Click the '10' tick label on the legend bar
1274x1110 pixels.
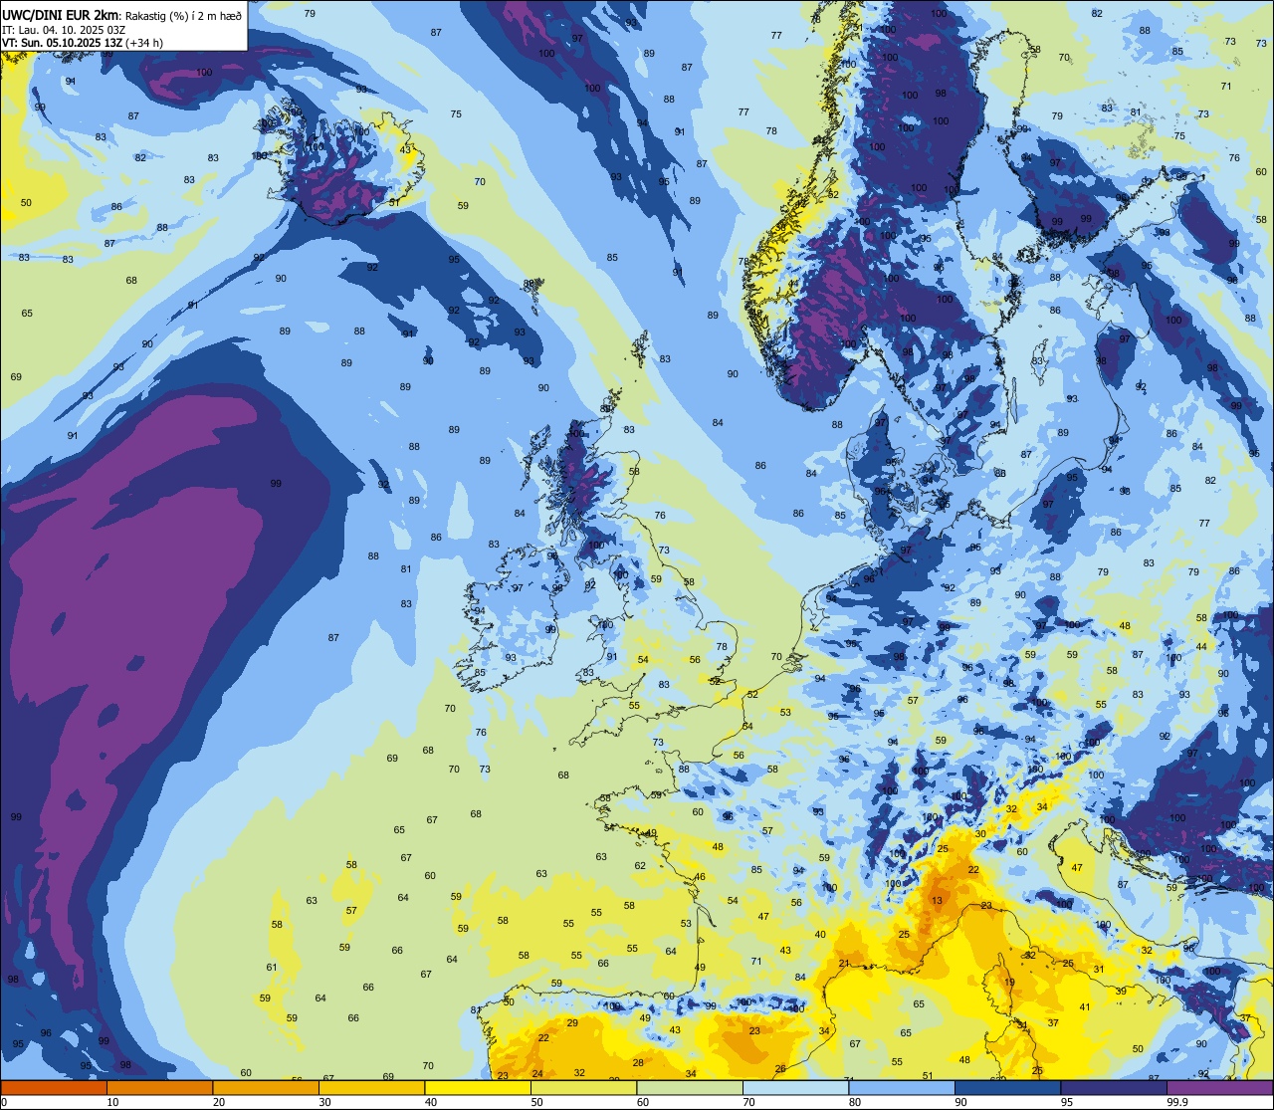coord(112,1102)
